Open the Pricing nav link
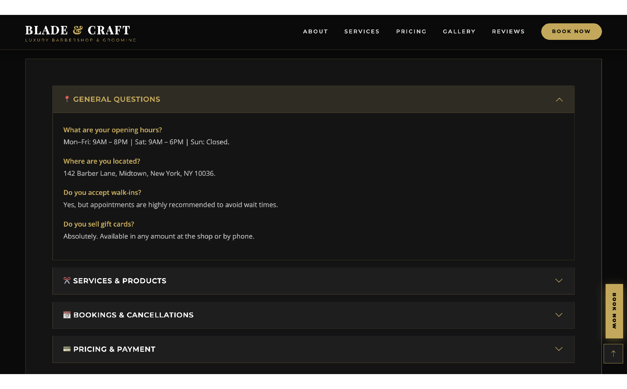 [411, 31]
